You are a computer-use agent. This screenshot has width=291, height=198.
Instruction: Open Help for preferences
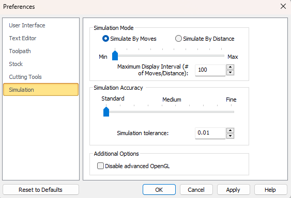[x=271, y=189]
